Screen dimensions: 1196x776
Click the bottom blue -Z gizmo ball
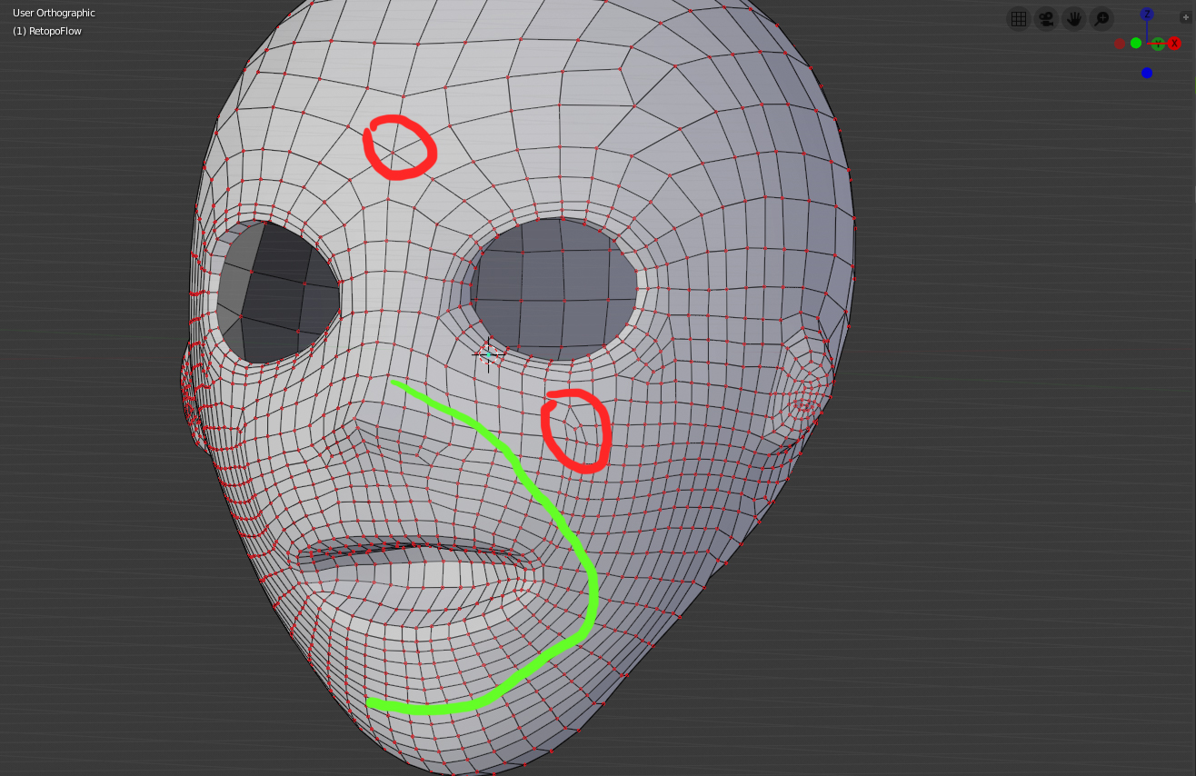1147,72
